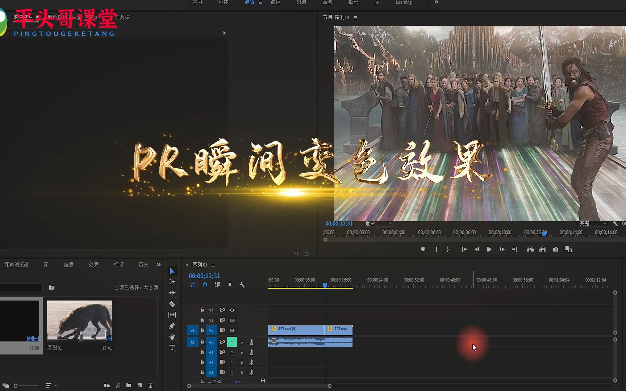Open the 媒体浏览器 panel tab
Viewport: 626px width, 391px height.
[16, 265]
